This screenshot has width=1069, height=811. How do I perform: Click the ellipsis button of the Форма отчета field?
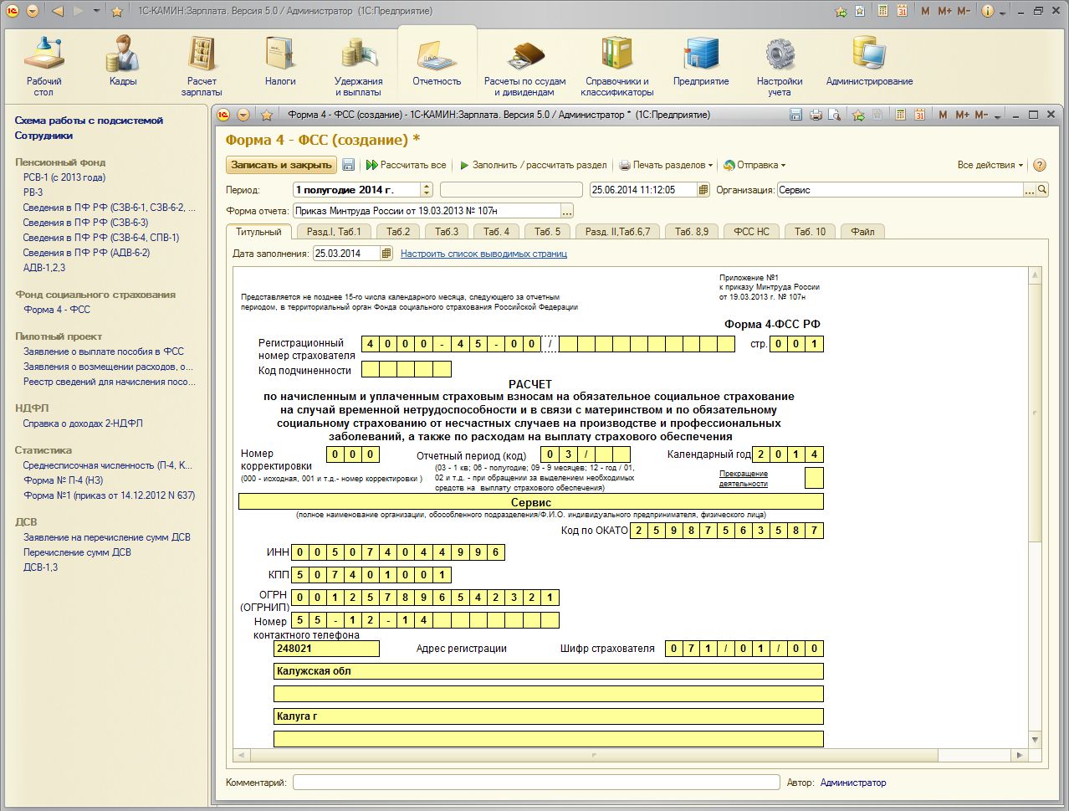tap(567, 211)
